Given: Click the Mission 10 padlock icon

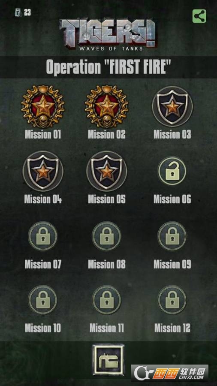Looking at the screenshot, I should [43, 300].
